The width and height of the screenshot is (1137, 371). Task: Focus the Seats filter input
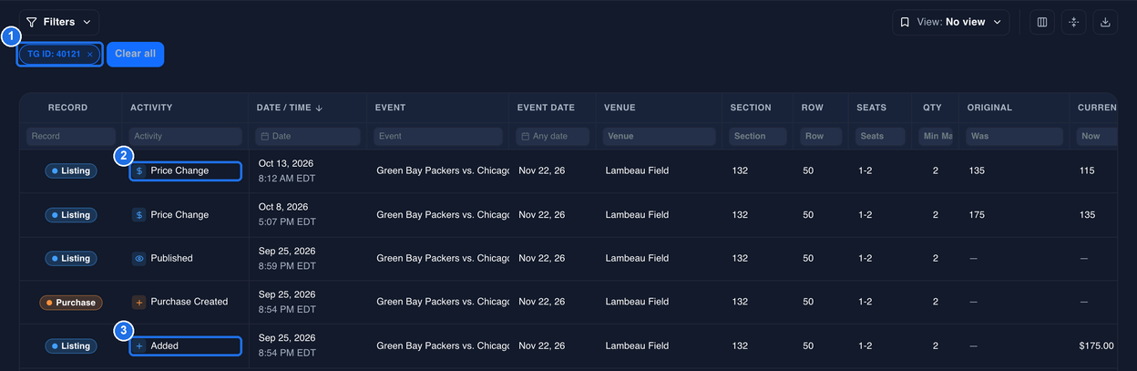tap(881, 136)
